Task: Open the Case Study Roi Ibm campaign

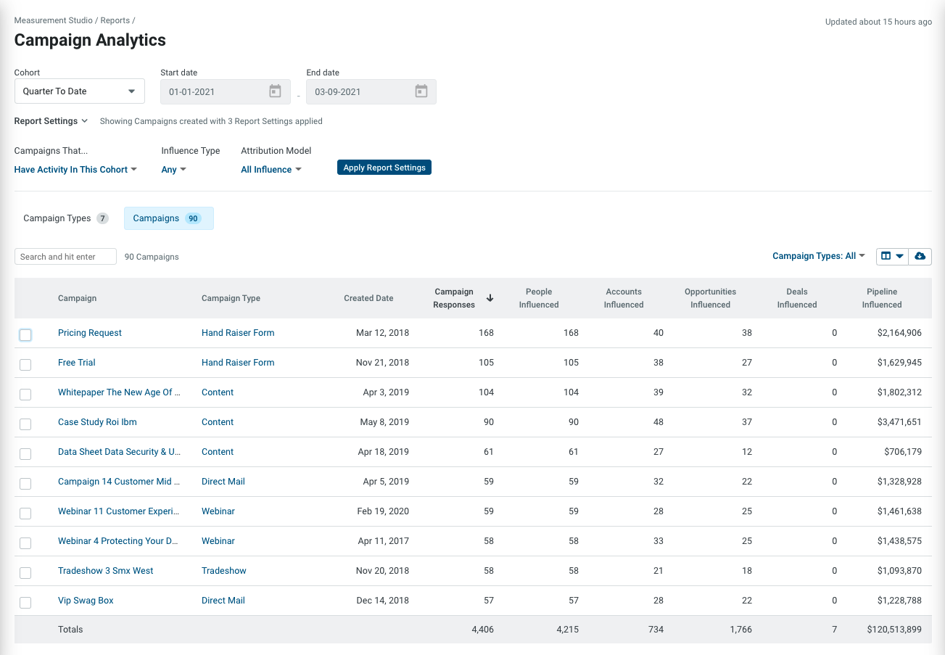Action: coord(97,422)
